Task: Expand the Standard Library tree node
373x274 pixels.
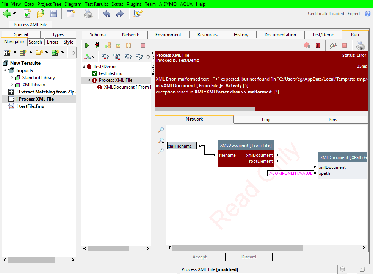Action: pyautogui.click(x=12, y=78)
